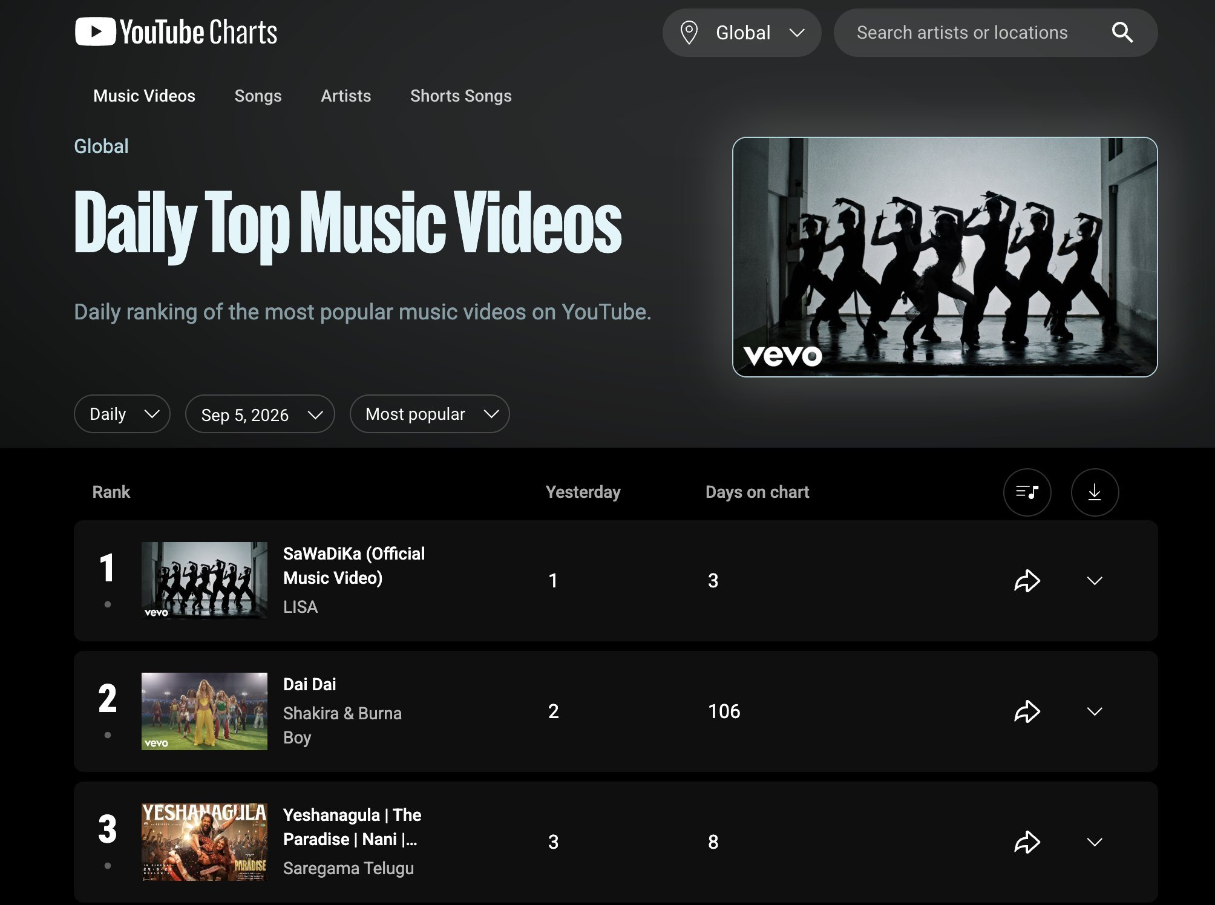The width and height of the screenshot is (1215, 905).
Task: Open the SaWaDiKa video thumbnail
Action: 205,580
